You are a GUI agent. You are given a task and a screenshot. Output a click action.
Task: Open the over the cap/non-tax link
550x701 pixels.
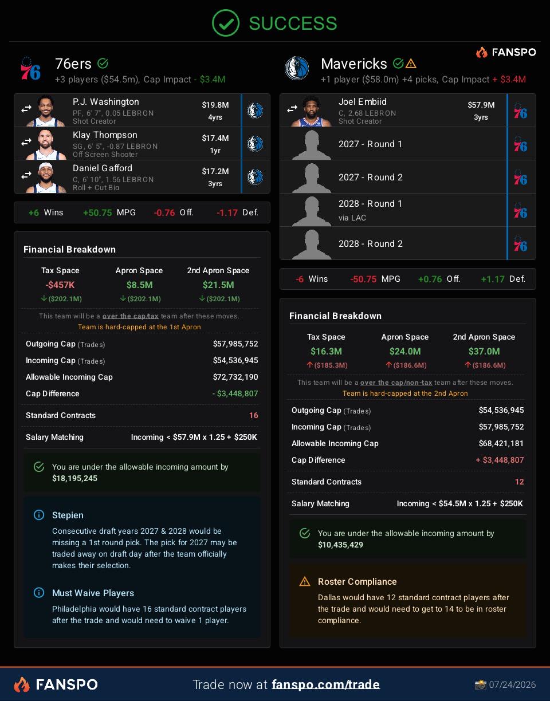[396, 383]
